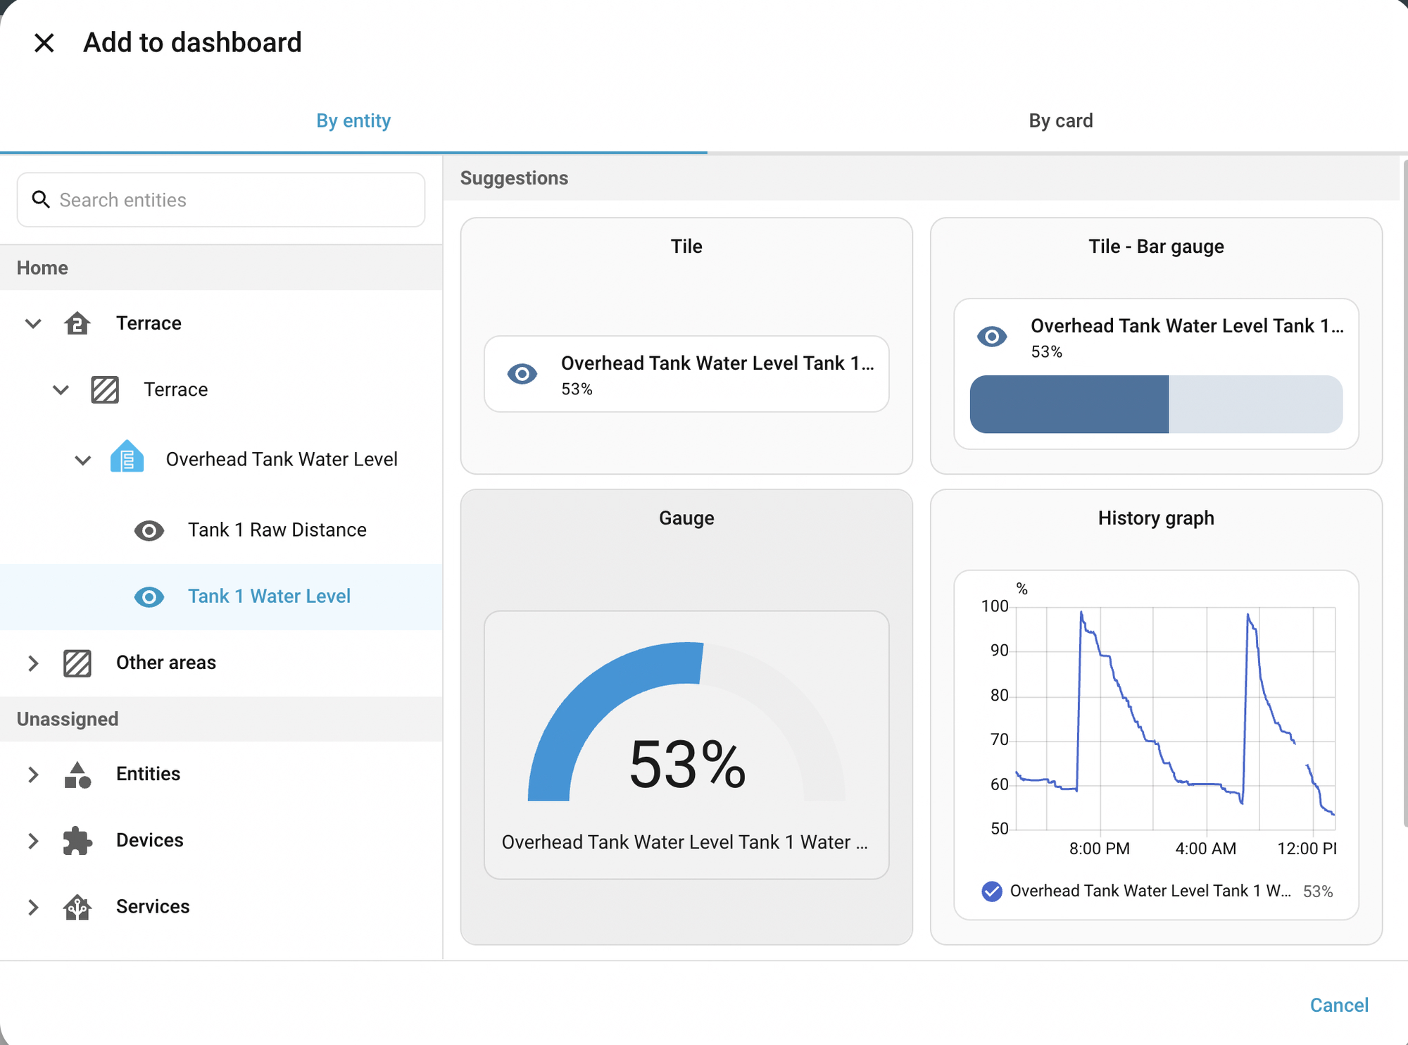Image resolution: width=1408 pixels, height=1045 pixels.
Task: Click the Terrace floor house icon
Action: click(77, 323)
